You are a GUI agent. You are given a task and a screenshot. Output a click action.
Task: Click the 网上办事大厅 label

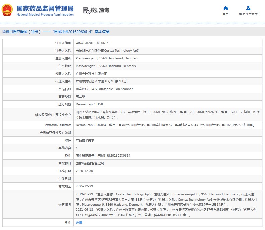tap(248, 14)
